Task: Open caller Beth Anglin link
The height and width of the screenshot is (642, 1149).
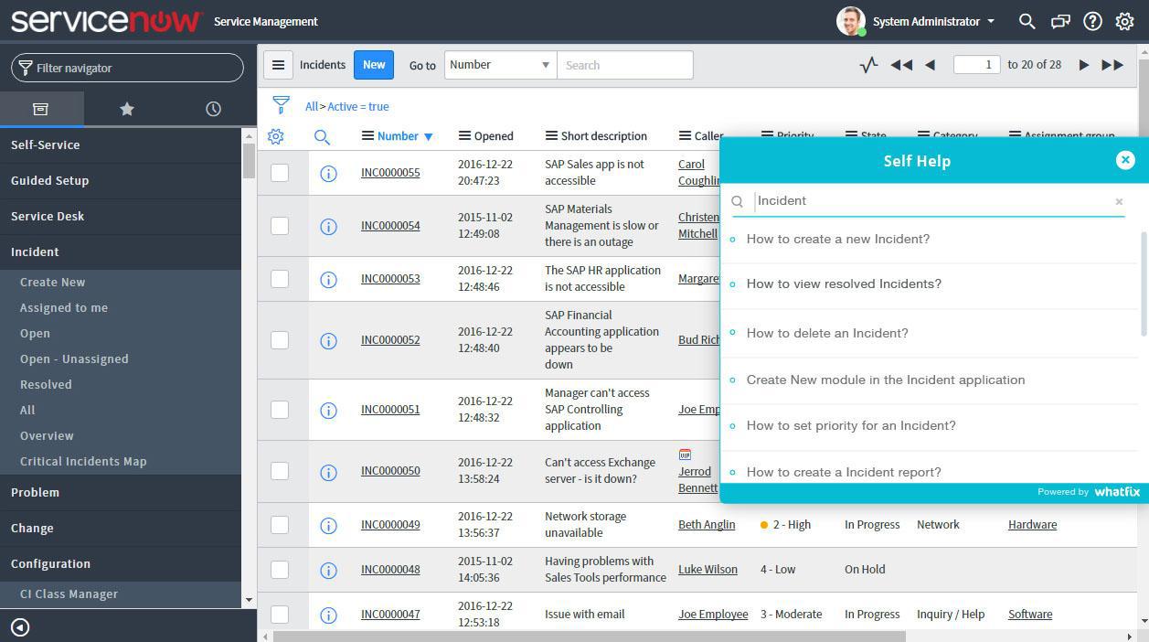Action: click(707, 524)
